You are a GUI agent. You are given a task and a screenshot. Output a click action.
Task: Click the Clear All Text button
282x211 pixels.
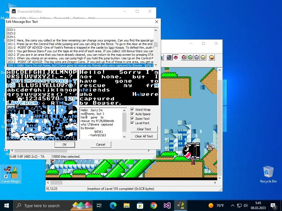pos(144,136)
